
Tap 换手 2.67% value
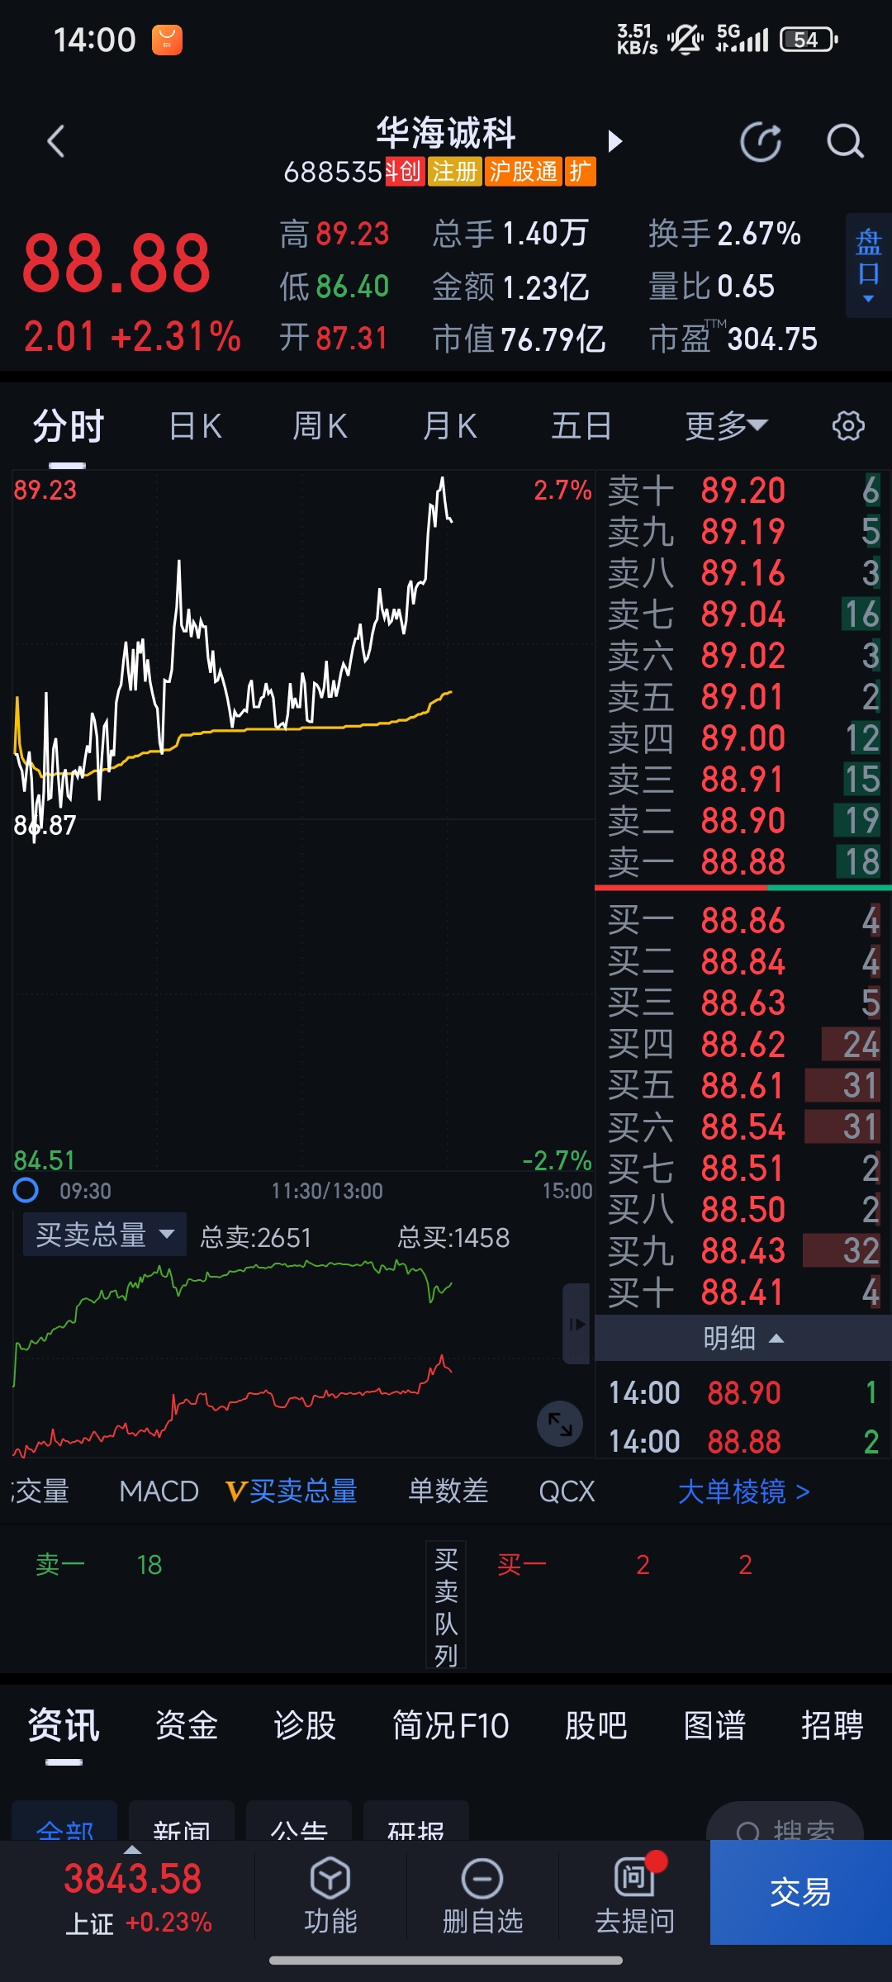tap(725, 234)
